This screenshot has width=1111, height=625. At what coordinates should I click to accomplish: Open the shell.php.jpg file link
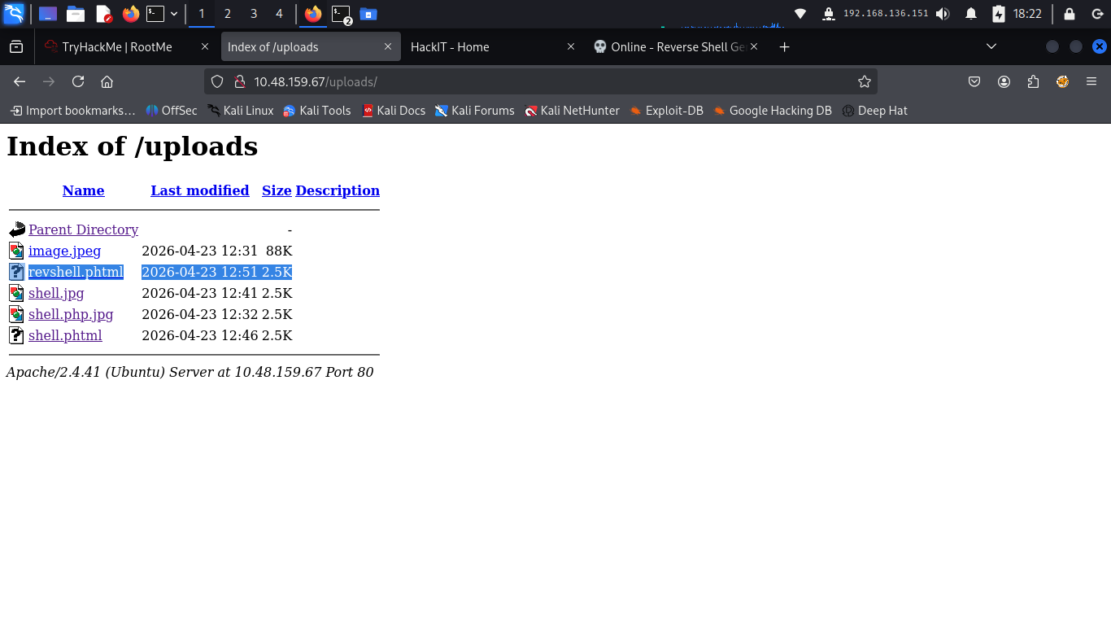71,314
